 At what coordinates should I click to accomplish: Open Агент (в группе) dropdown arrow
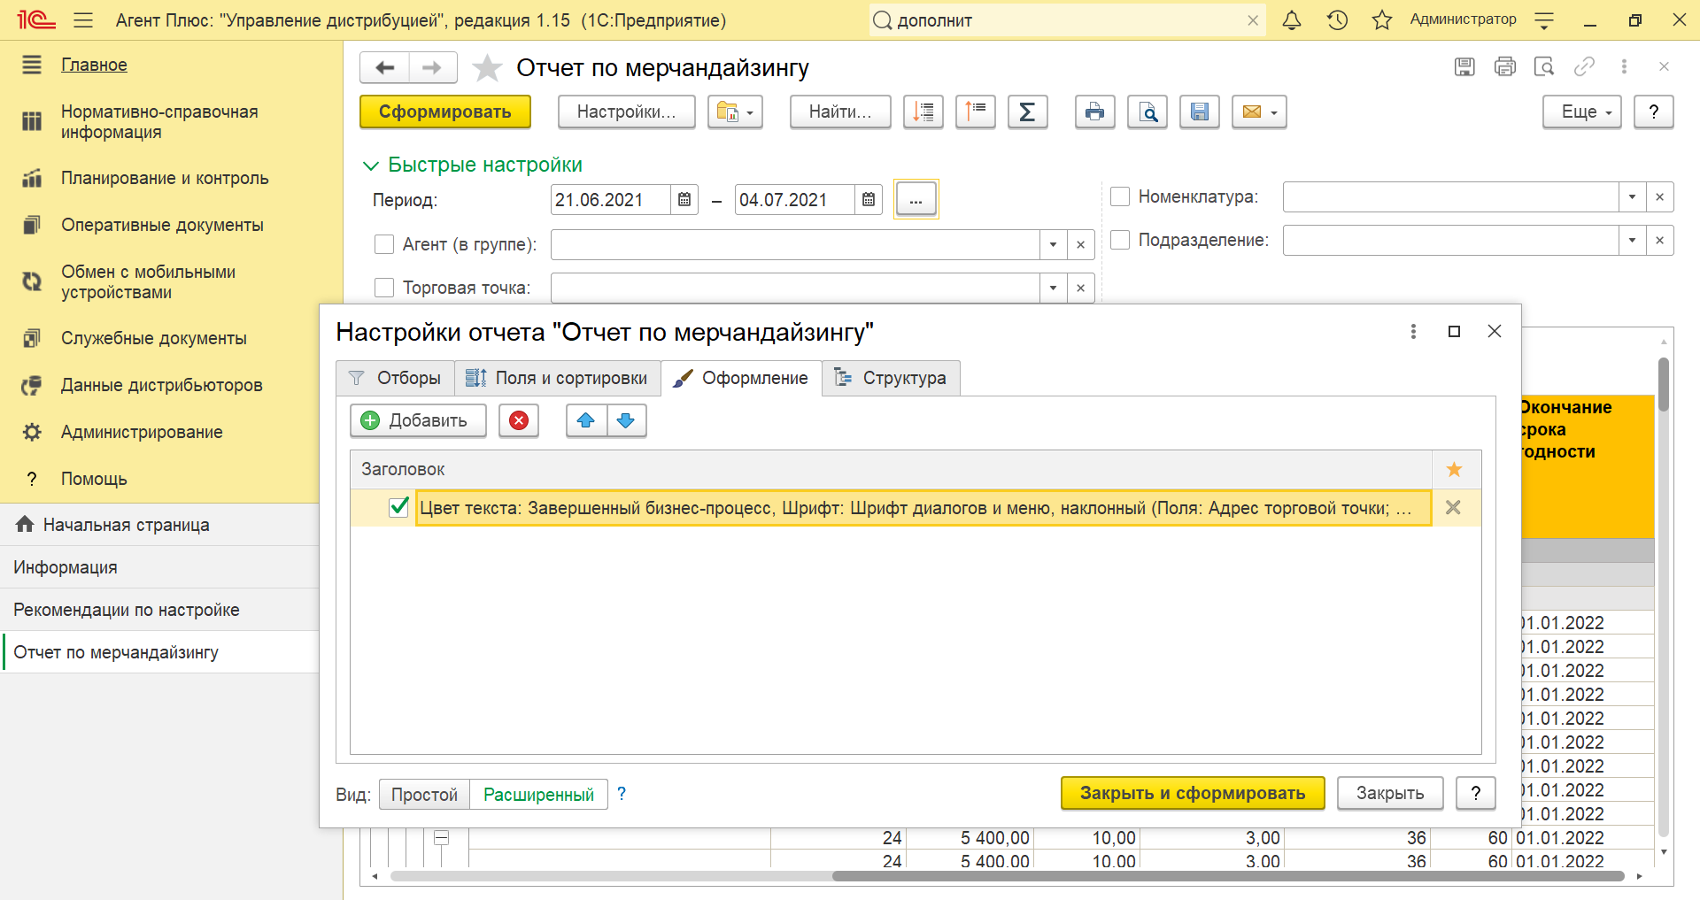[x=1053, y=244]
